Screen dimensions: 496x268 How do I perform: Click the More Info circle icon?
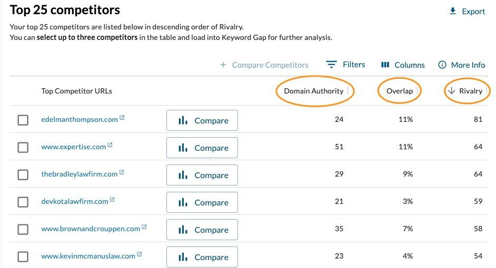442,65
